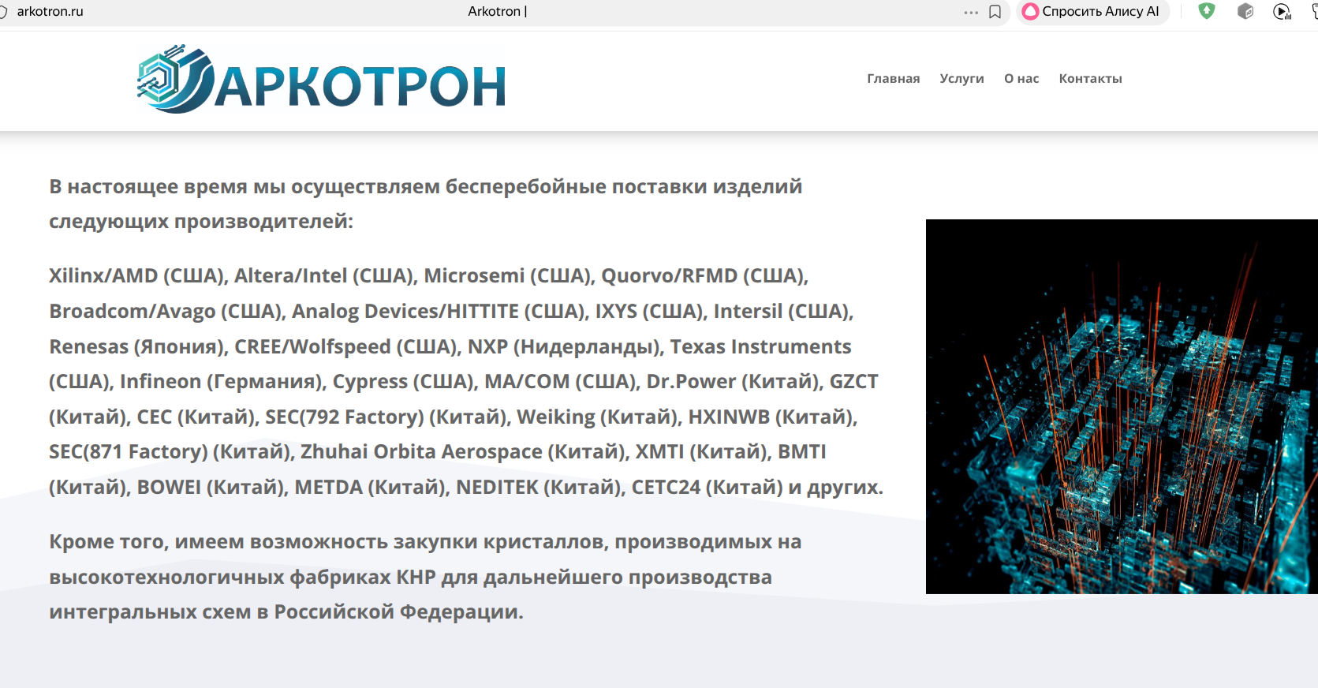Click the arkotron.ru address field

point(50,12)
